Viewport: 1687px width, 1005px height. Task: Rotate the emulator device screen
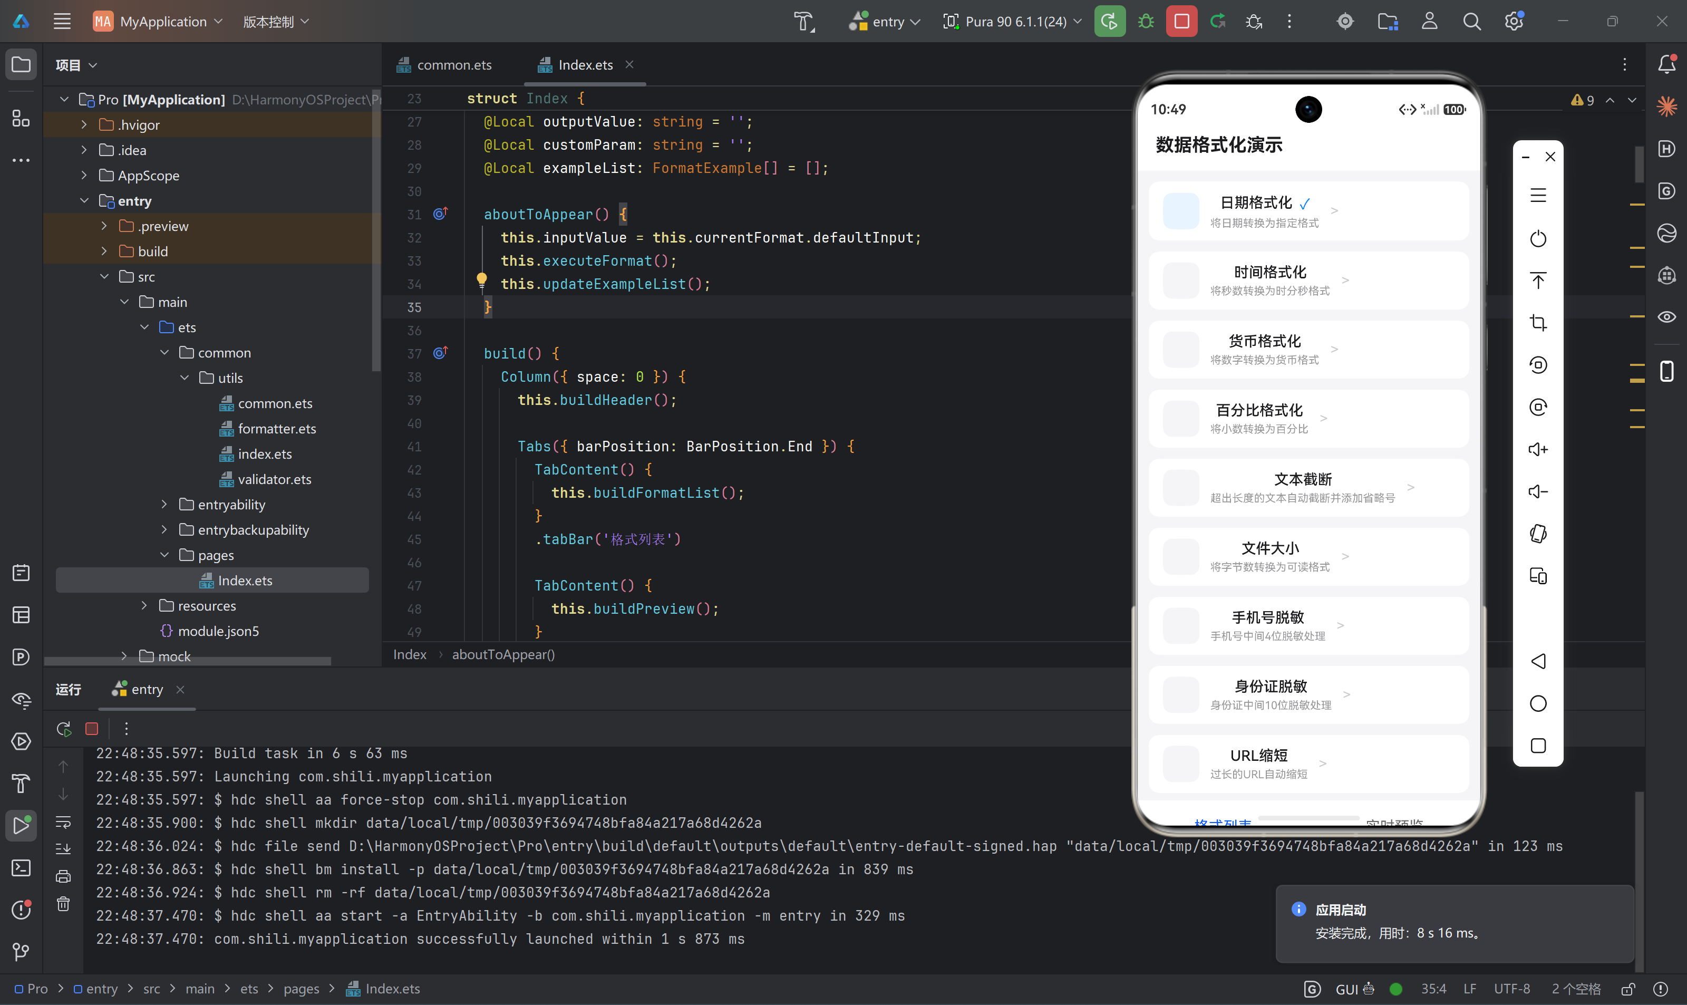(x=1538, y=534)
